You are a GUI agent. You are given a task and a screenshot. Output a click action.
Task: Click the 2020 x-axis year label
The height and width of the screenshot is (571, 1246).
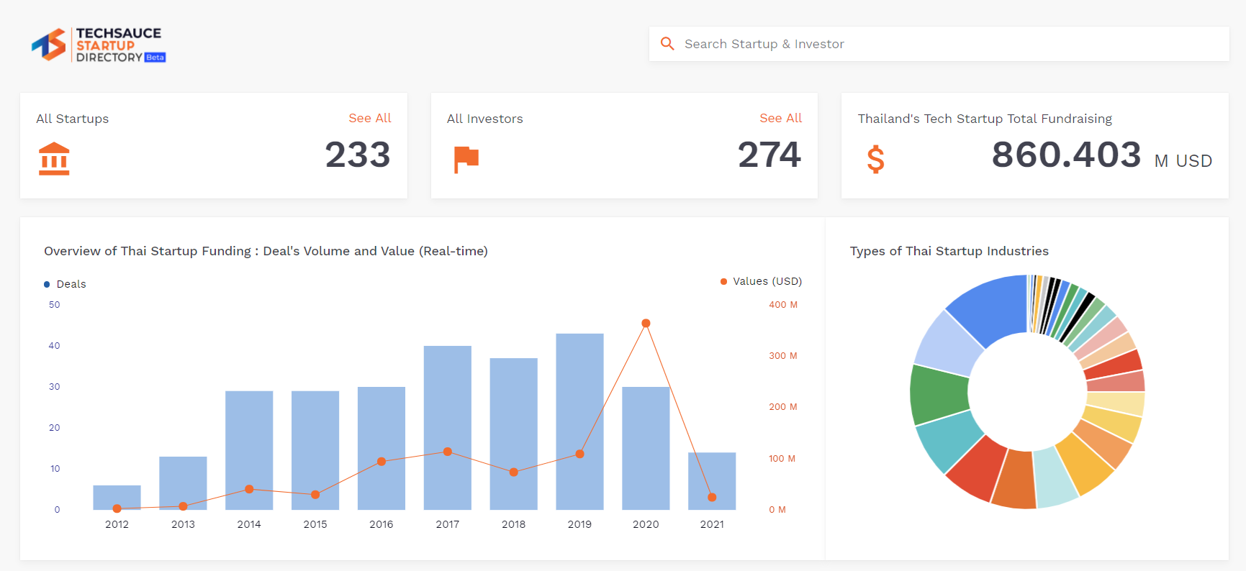tap(646, 524)
